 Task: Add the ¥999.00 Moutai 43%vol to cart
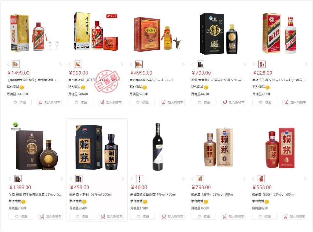(x=111, y=102)
